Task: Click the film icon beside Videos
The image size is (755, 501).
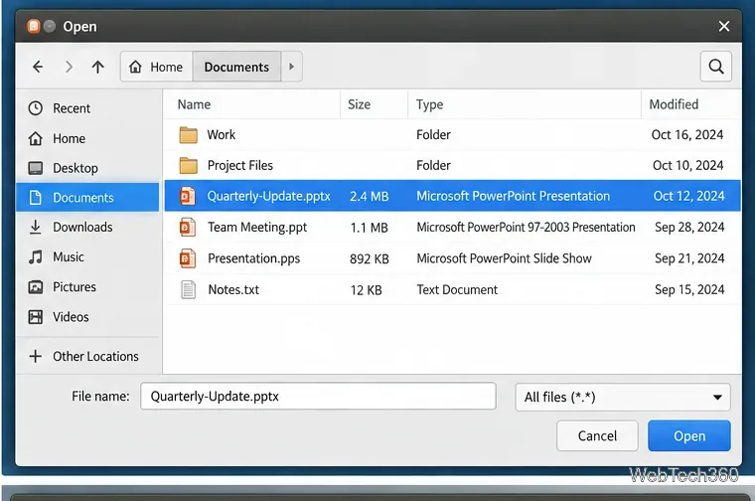Action: (x=36, y=316)
